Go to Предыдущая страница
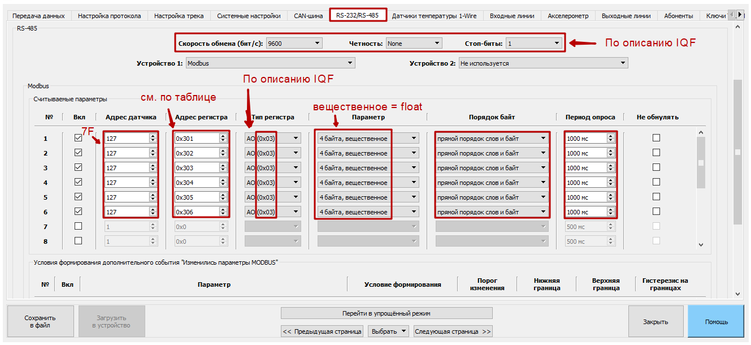 pyautogui.click(x=322, y=331)
